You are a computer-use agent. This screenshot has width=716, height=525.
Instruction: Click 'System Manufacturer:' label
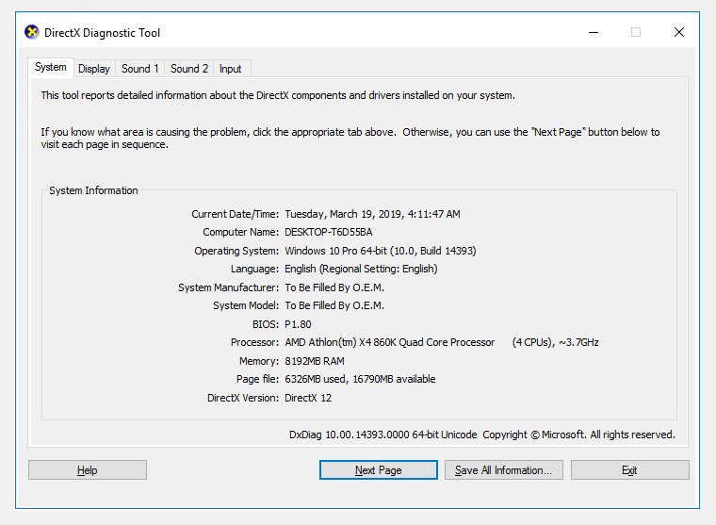pyautogui.click(x=228, y=287)
